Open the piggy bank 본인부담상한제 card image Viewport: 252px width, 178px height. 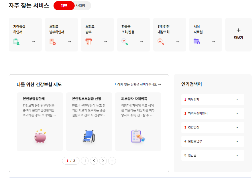coord(40,136)
